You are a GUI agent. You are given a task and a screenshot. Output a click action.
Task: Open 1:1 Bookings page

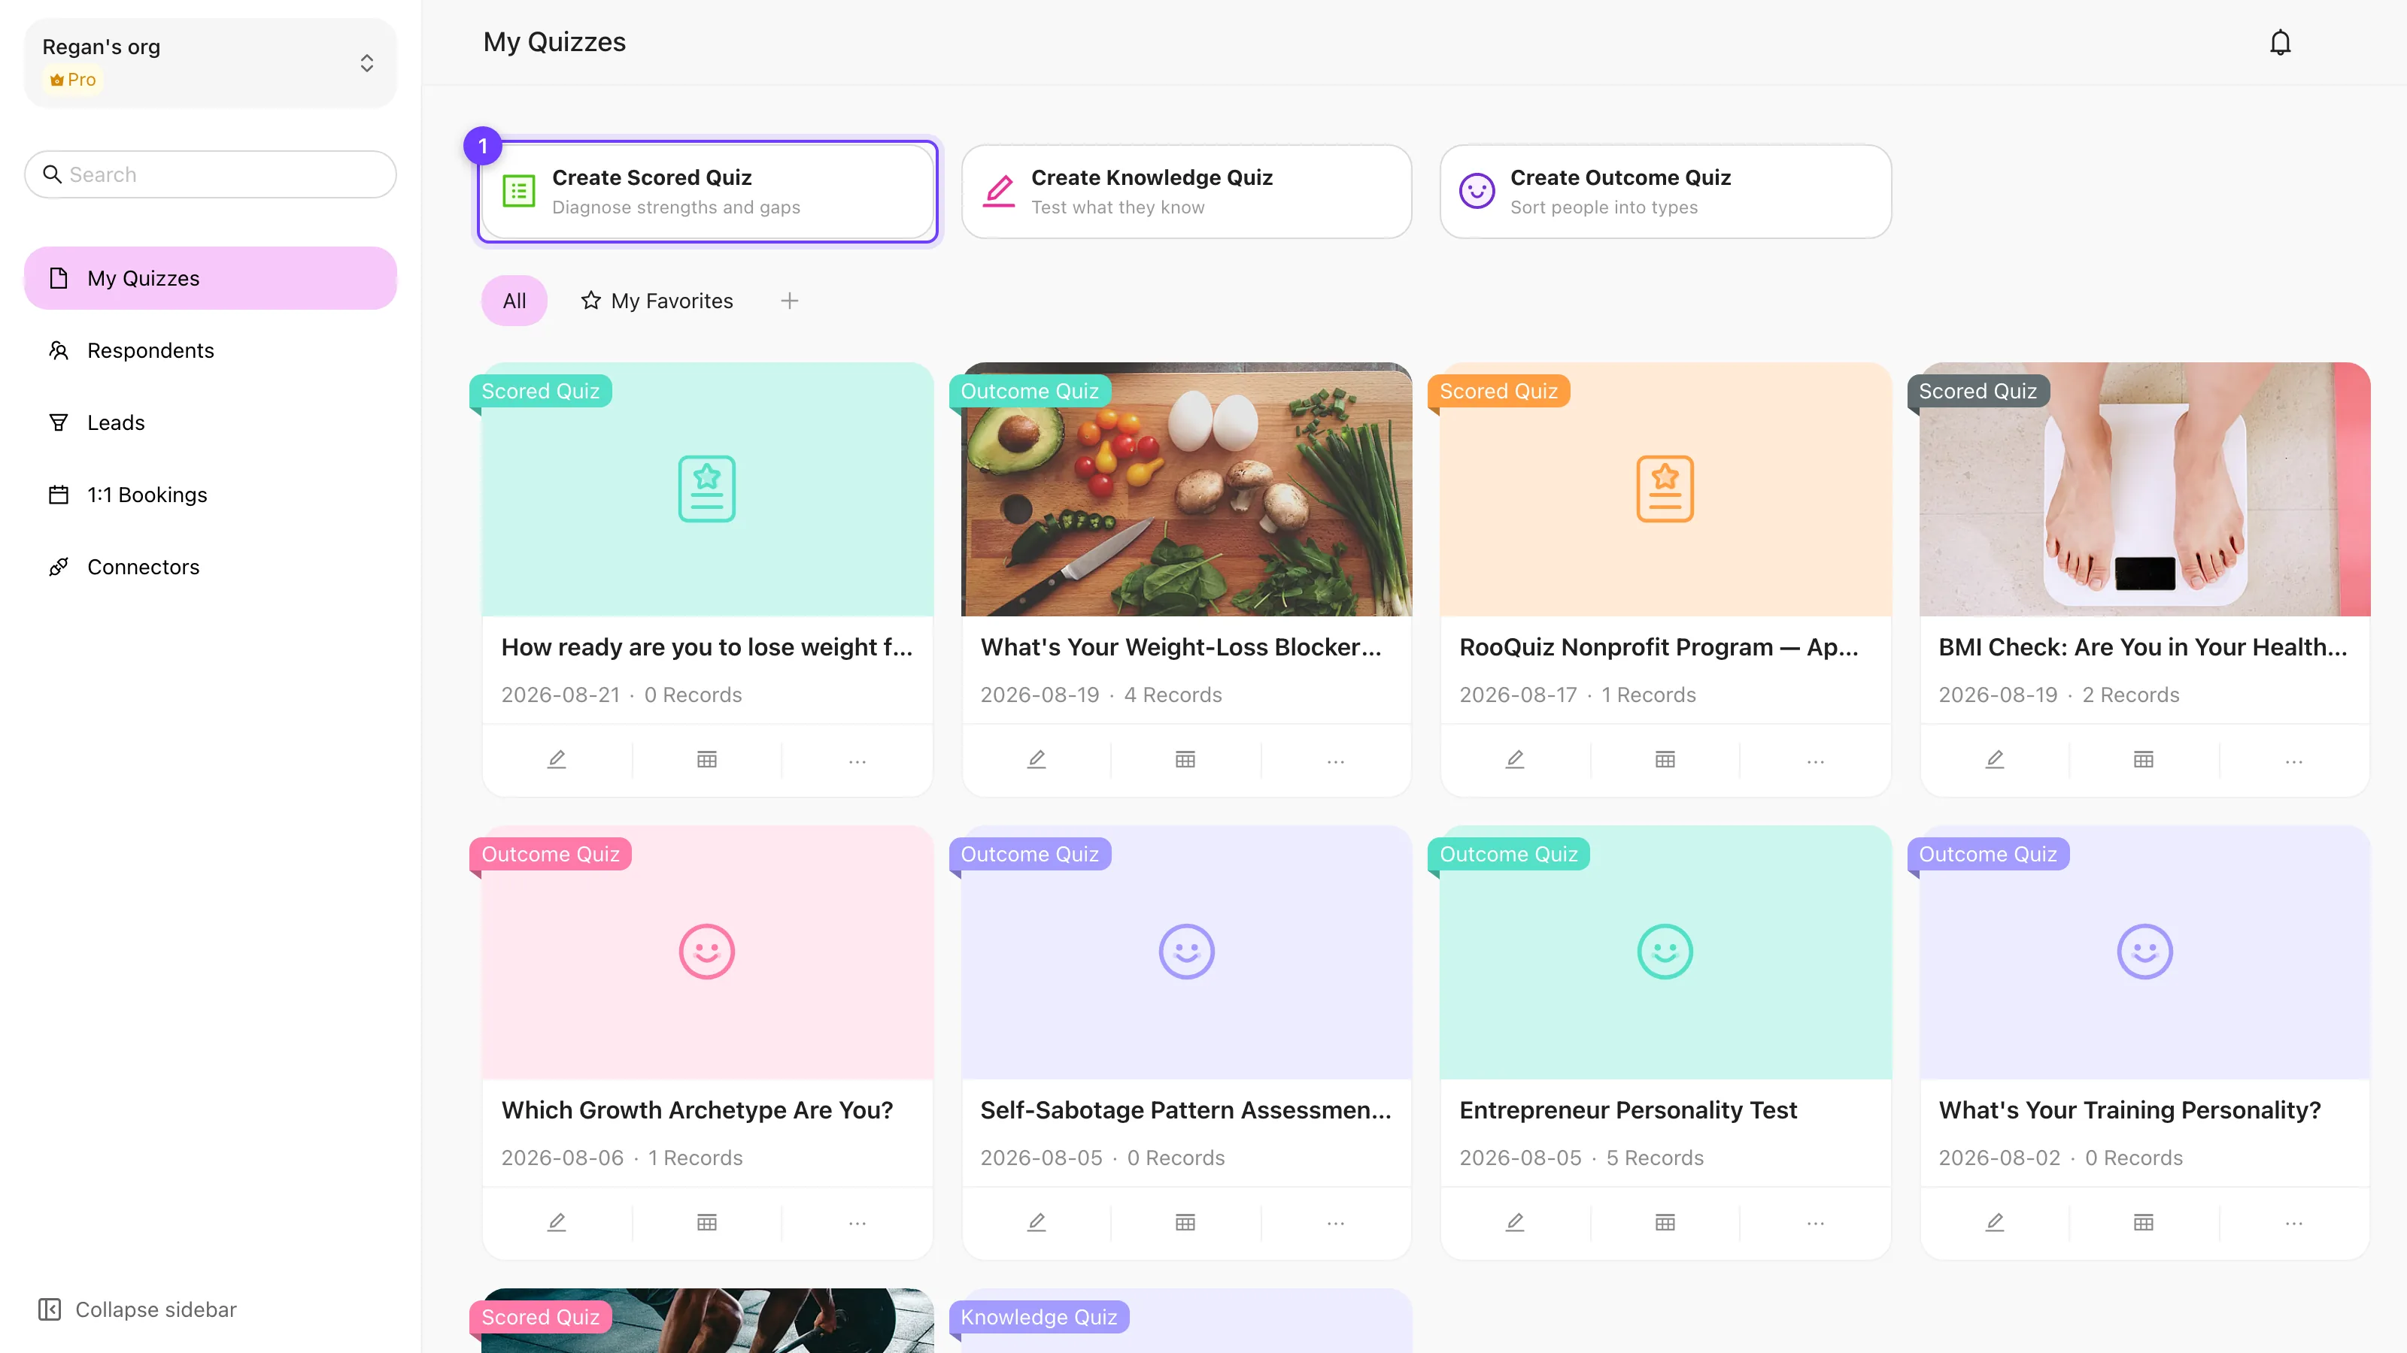click(x=211, y=495)
